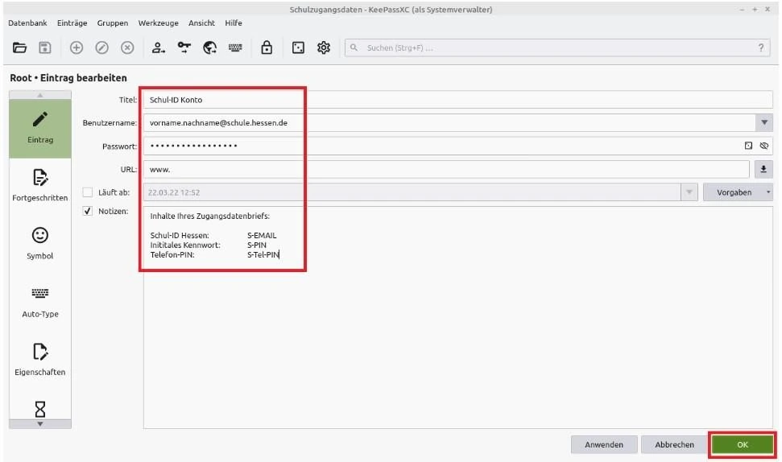The height and width of the screenshot is (462, 782).
Task: Download favicon button next to URL
Action: coord(763,170)
